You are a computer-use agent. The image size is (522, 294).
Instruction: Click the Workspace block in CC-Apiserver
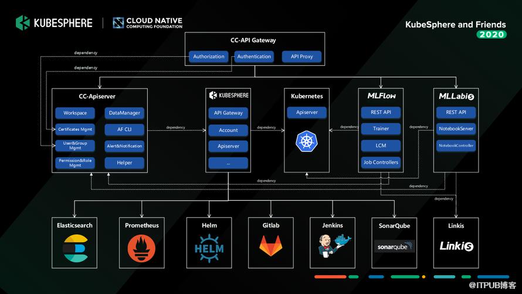pos(75,113)
